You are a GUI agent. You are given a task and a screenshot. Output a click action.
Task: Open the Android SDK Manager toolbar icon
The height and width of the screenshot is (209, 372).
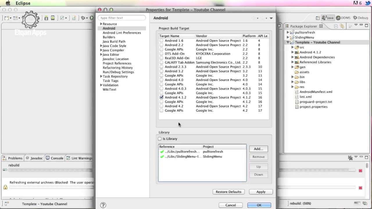(46, 18)
